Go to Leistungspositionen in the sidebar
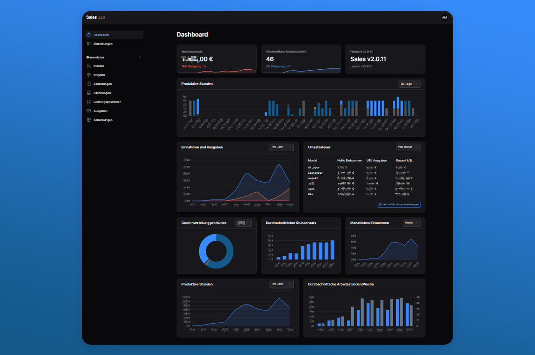Viewport: 535px width, 355px height. tap(107, 102)
